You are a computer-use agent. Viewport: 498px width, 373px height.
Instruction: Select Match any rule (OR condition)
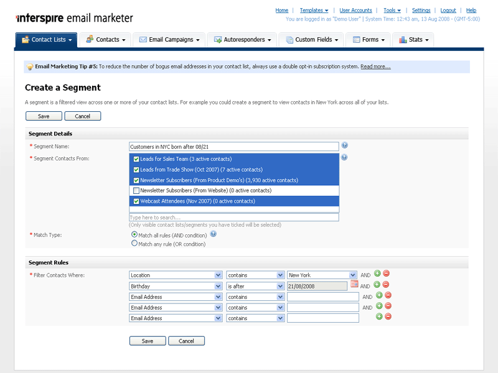click(134, 243)
